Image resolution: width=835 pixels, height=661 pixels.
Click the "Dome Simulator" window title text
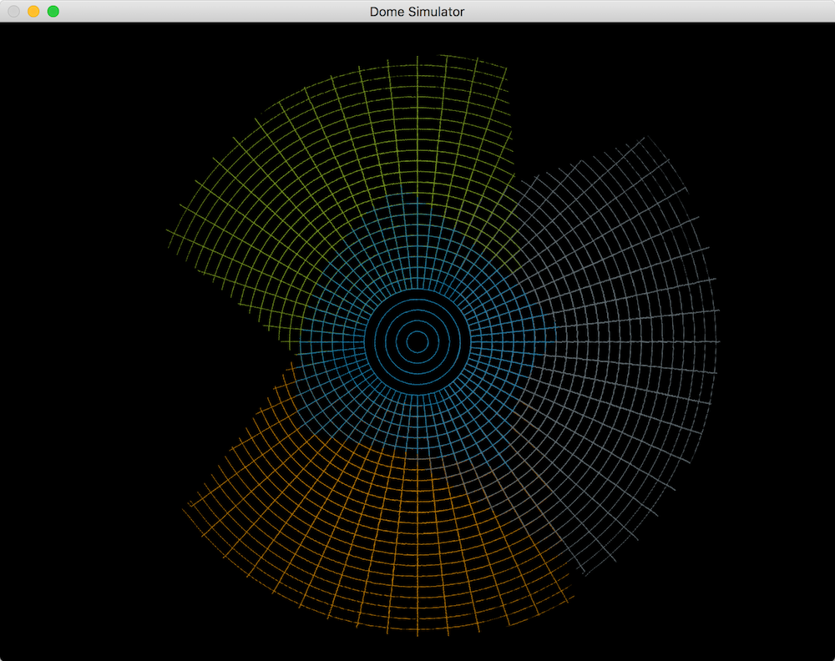(x=417, y=12)
